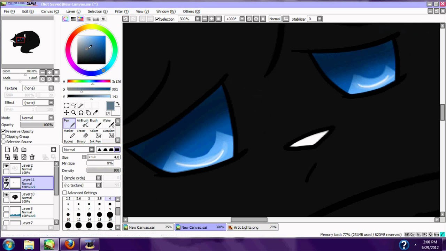Toggle Preserve Opacity checkbox
Viewport: 446px width, 251px height.
(3, 131)
